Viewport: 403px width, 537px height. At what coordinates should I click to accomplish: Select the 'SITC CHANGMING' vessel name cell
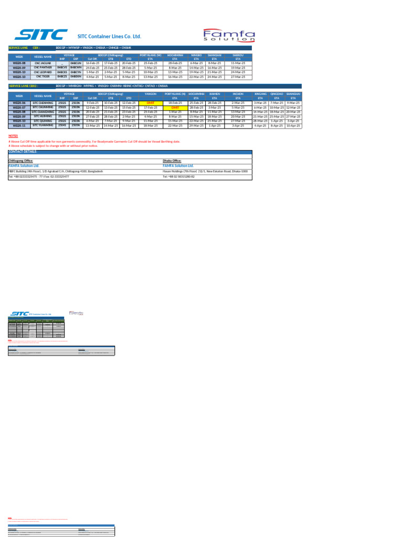click(x=43, y=112)
